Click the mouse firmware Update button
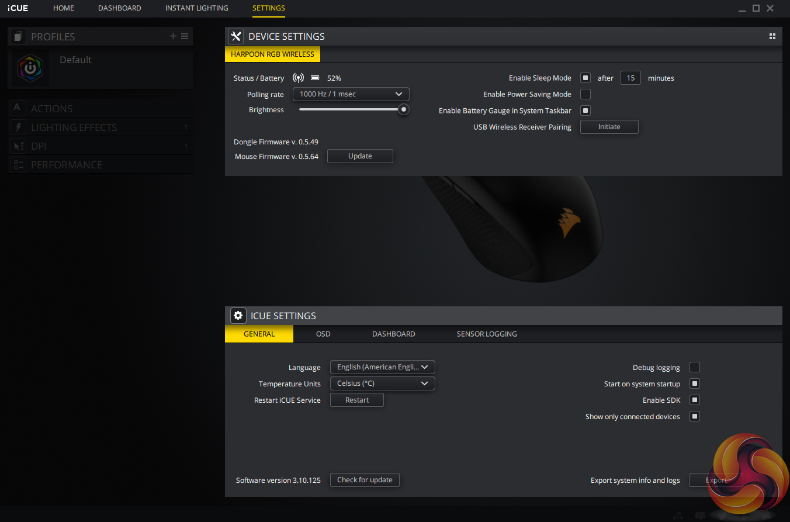 (x=360, y=156)
